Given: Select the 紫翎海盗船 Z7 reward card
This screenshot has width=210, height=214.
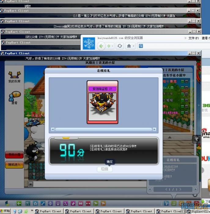Looking at the screenshot, I should pyautogui.click(x=102, y=102).
